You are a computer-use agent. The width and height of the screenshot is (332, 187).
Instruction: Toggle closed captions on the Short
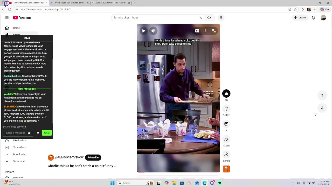click(197, 31)
